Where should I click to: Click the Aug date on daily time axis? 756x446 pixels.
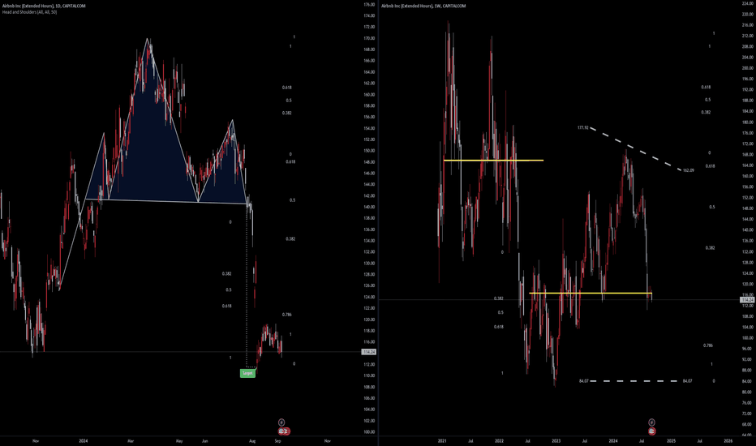(x=252, y=440)
